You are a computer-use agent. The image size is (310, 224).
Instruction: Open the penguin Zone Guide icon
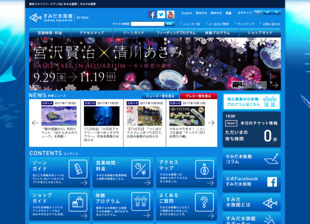tap(78, 169)
